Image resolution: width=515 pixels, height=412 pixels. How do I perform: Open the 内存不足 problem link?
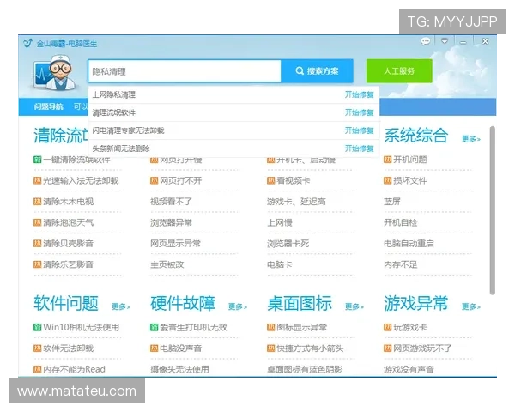pos(400,264)
